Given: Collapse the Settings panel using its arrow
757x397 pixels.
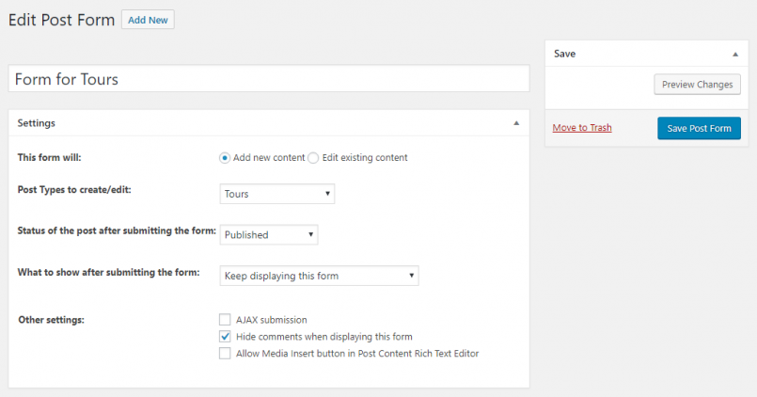Looking at the screenshot, I should (x=516, y=123).
